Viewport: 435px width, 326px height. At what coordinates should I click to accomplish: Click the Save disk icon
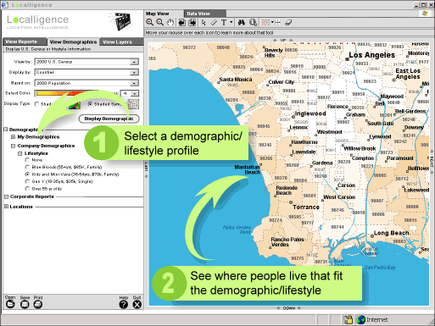click(x=25, y=304)
